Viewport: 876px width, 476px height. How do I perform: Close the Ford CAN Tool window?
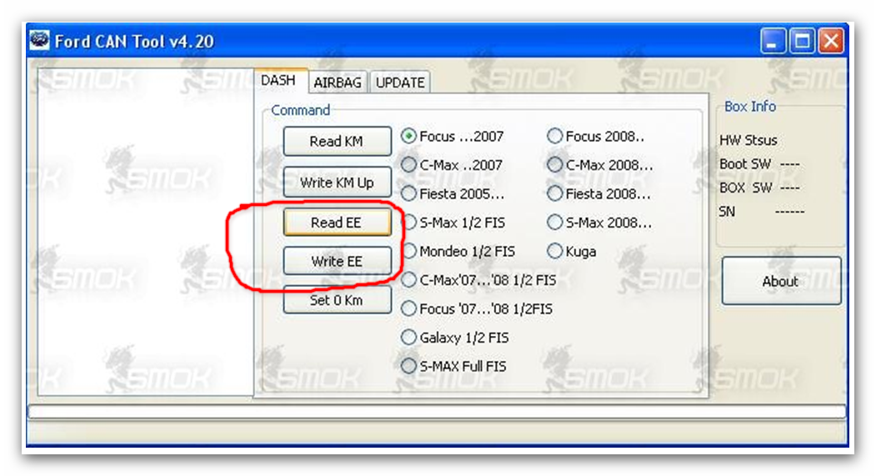coord(831,42)
